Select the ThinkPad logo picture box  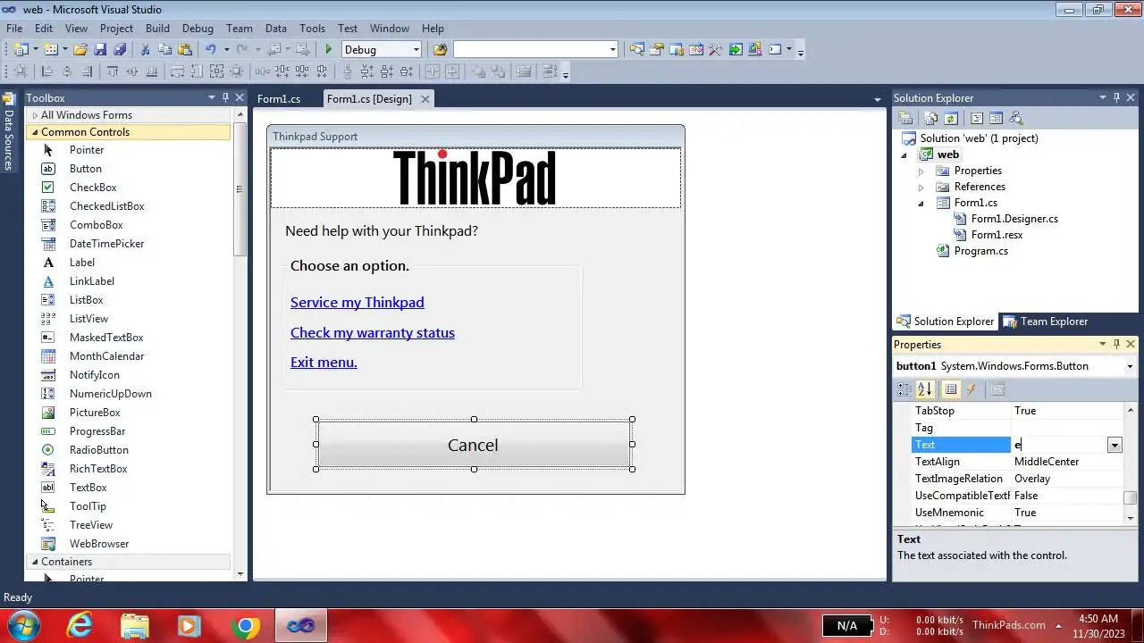pyautogui.click(x=475, y=178)
